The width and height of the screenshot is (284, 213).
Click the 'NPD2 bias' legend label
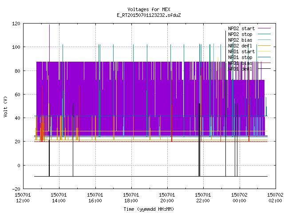coord(240,40)
